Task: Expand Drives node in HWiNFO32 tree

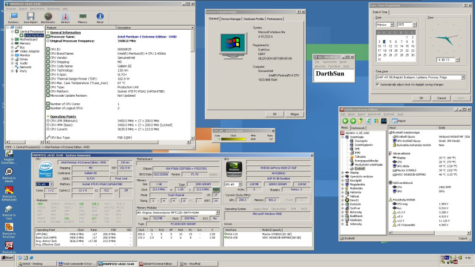Action: click(x=12, y=59)
